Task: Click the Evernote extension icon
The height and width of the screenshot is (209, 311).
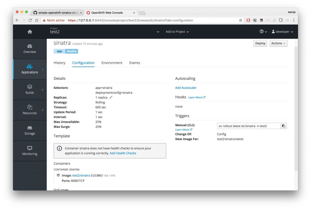Action: [x=261, y=20]
